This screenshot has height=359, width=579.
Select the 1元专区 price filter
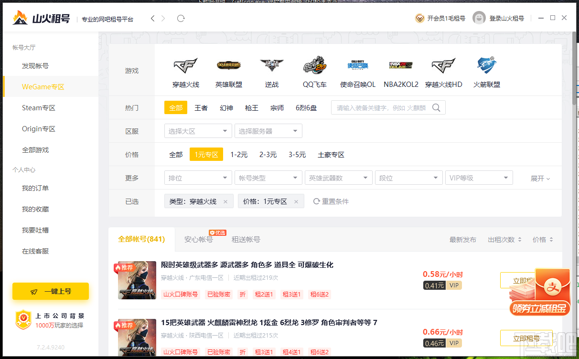pos(206,155)
